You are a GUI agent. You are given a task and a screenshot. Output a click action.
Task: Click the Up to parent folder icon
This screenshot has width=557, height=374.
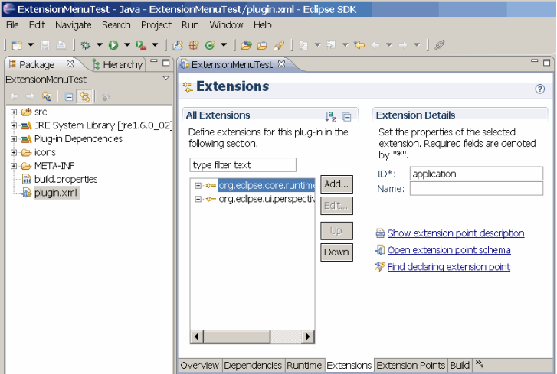pyautogui.click(x=47, y=96)
